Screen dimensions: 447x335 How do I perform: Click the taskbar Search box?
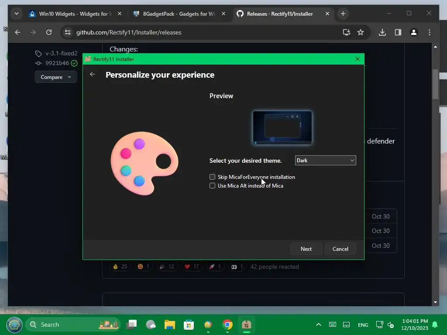[x=73, y=325]
